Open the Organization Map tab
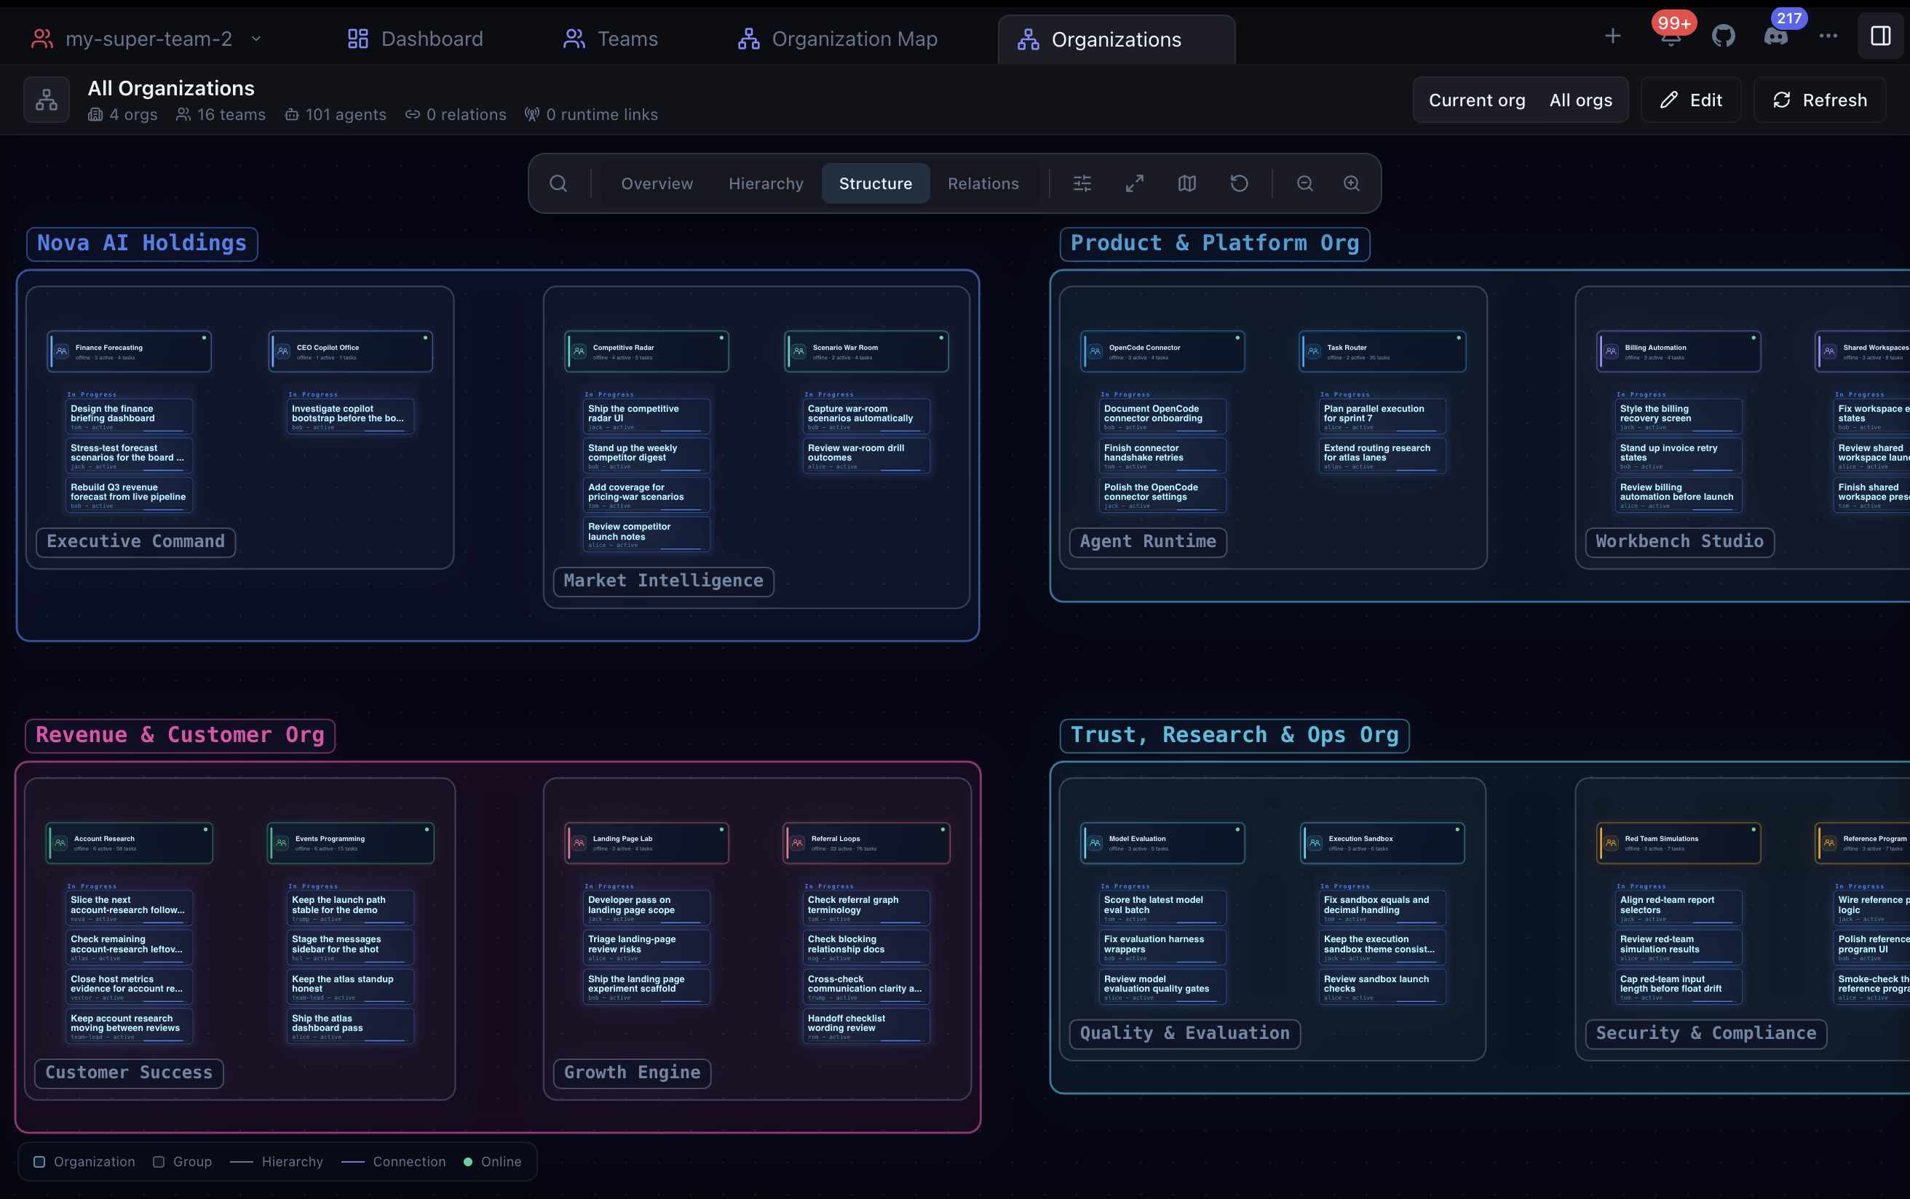Screen dimensions: 1910x1199 [837, 39]
